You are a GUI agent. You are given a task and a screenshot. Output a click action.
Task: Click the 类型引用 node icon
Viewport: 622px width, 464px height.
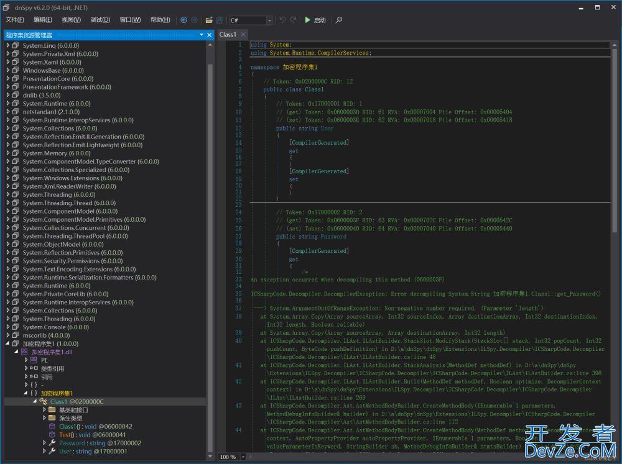click(x=34, y=368)
